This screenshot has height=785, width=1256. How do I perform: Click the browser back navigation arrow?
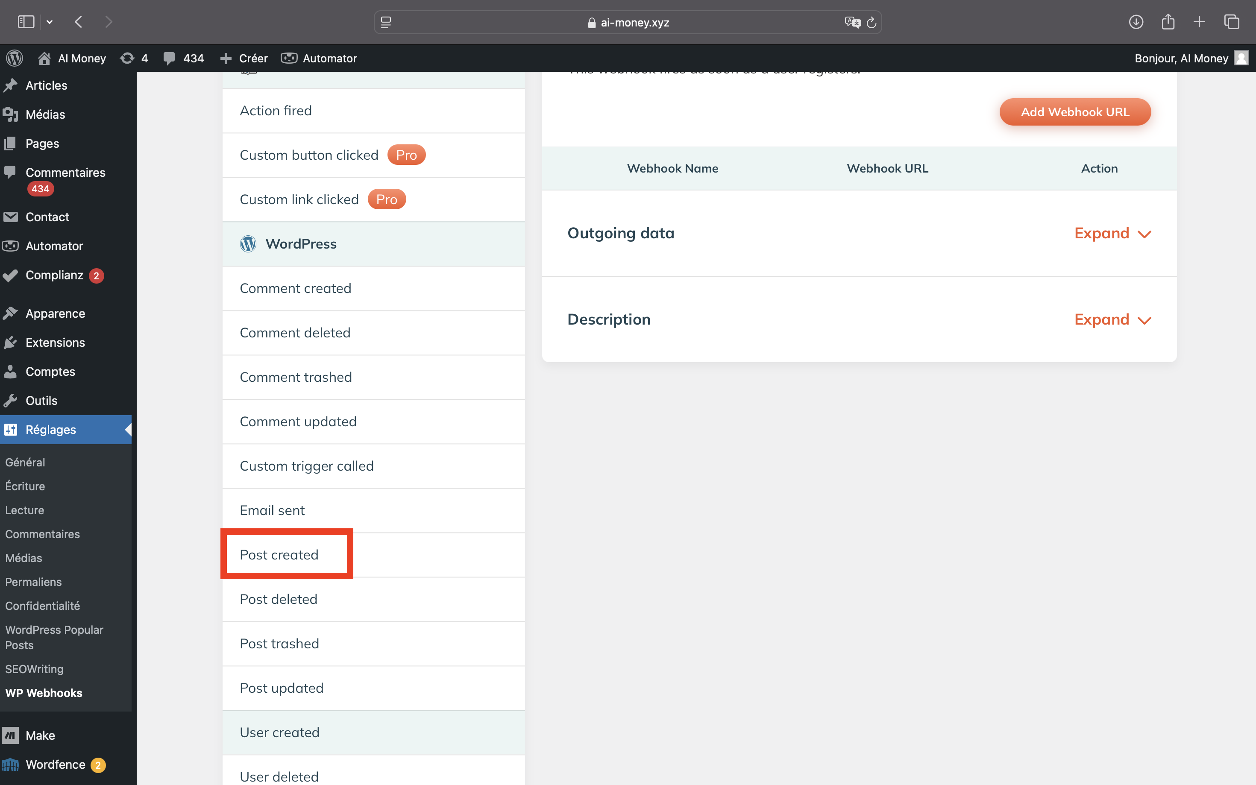point(80,22)
